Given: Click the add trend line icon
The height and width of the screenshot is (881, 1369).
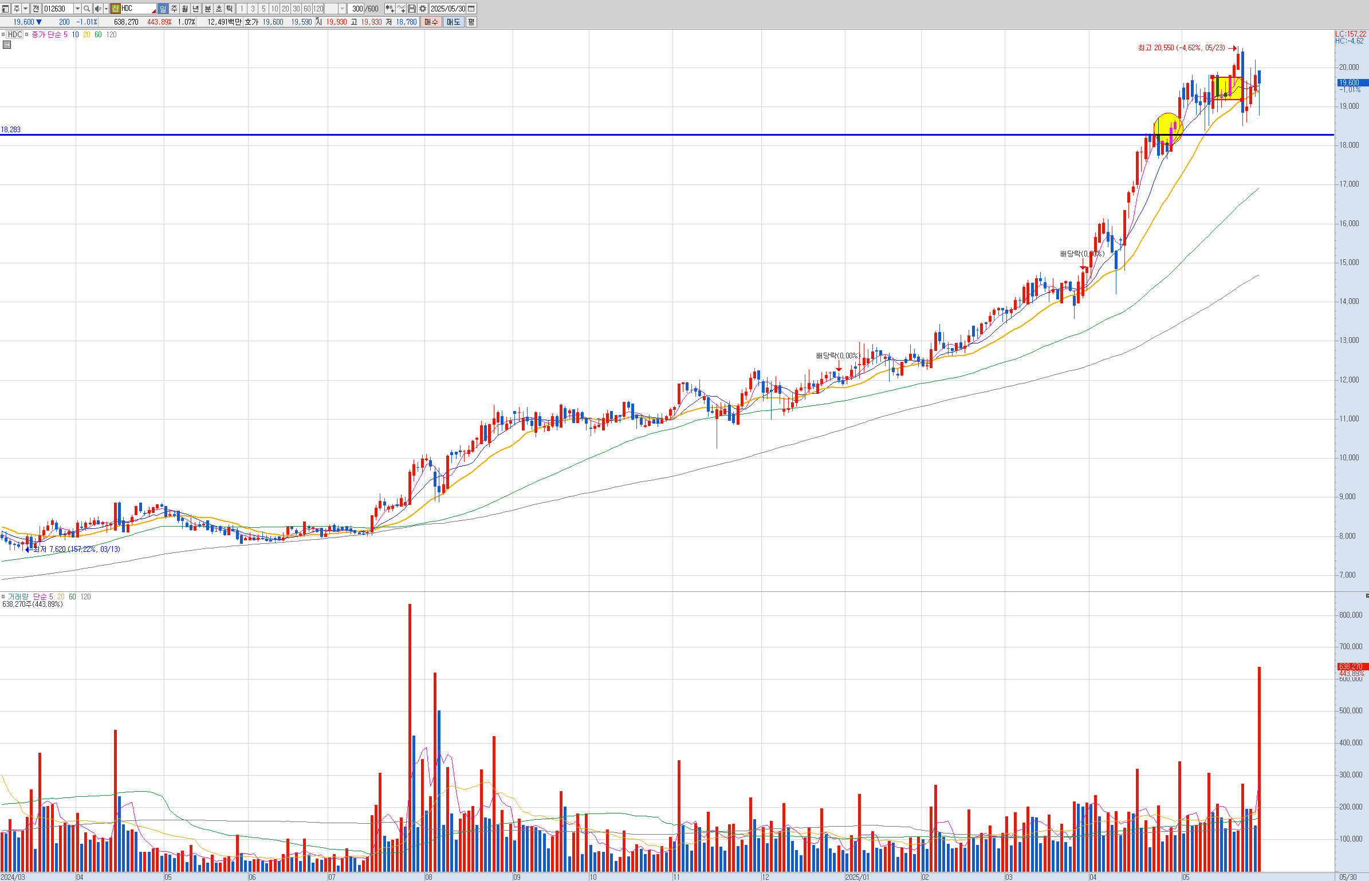Looking at the screenshot, I should 400,9.
